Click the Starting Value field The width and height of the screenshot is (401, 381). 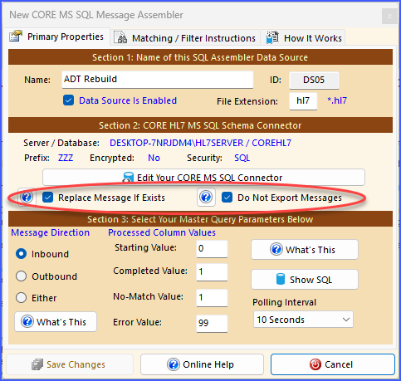(x=212, y=248)
